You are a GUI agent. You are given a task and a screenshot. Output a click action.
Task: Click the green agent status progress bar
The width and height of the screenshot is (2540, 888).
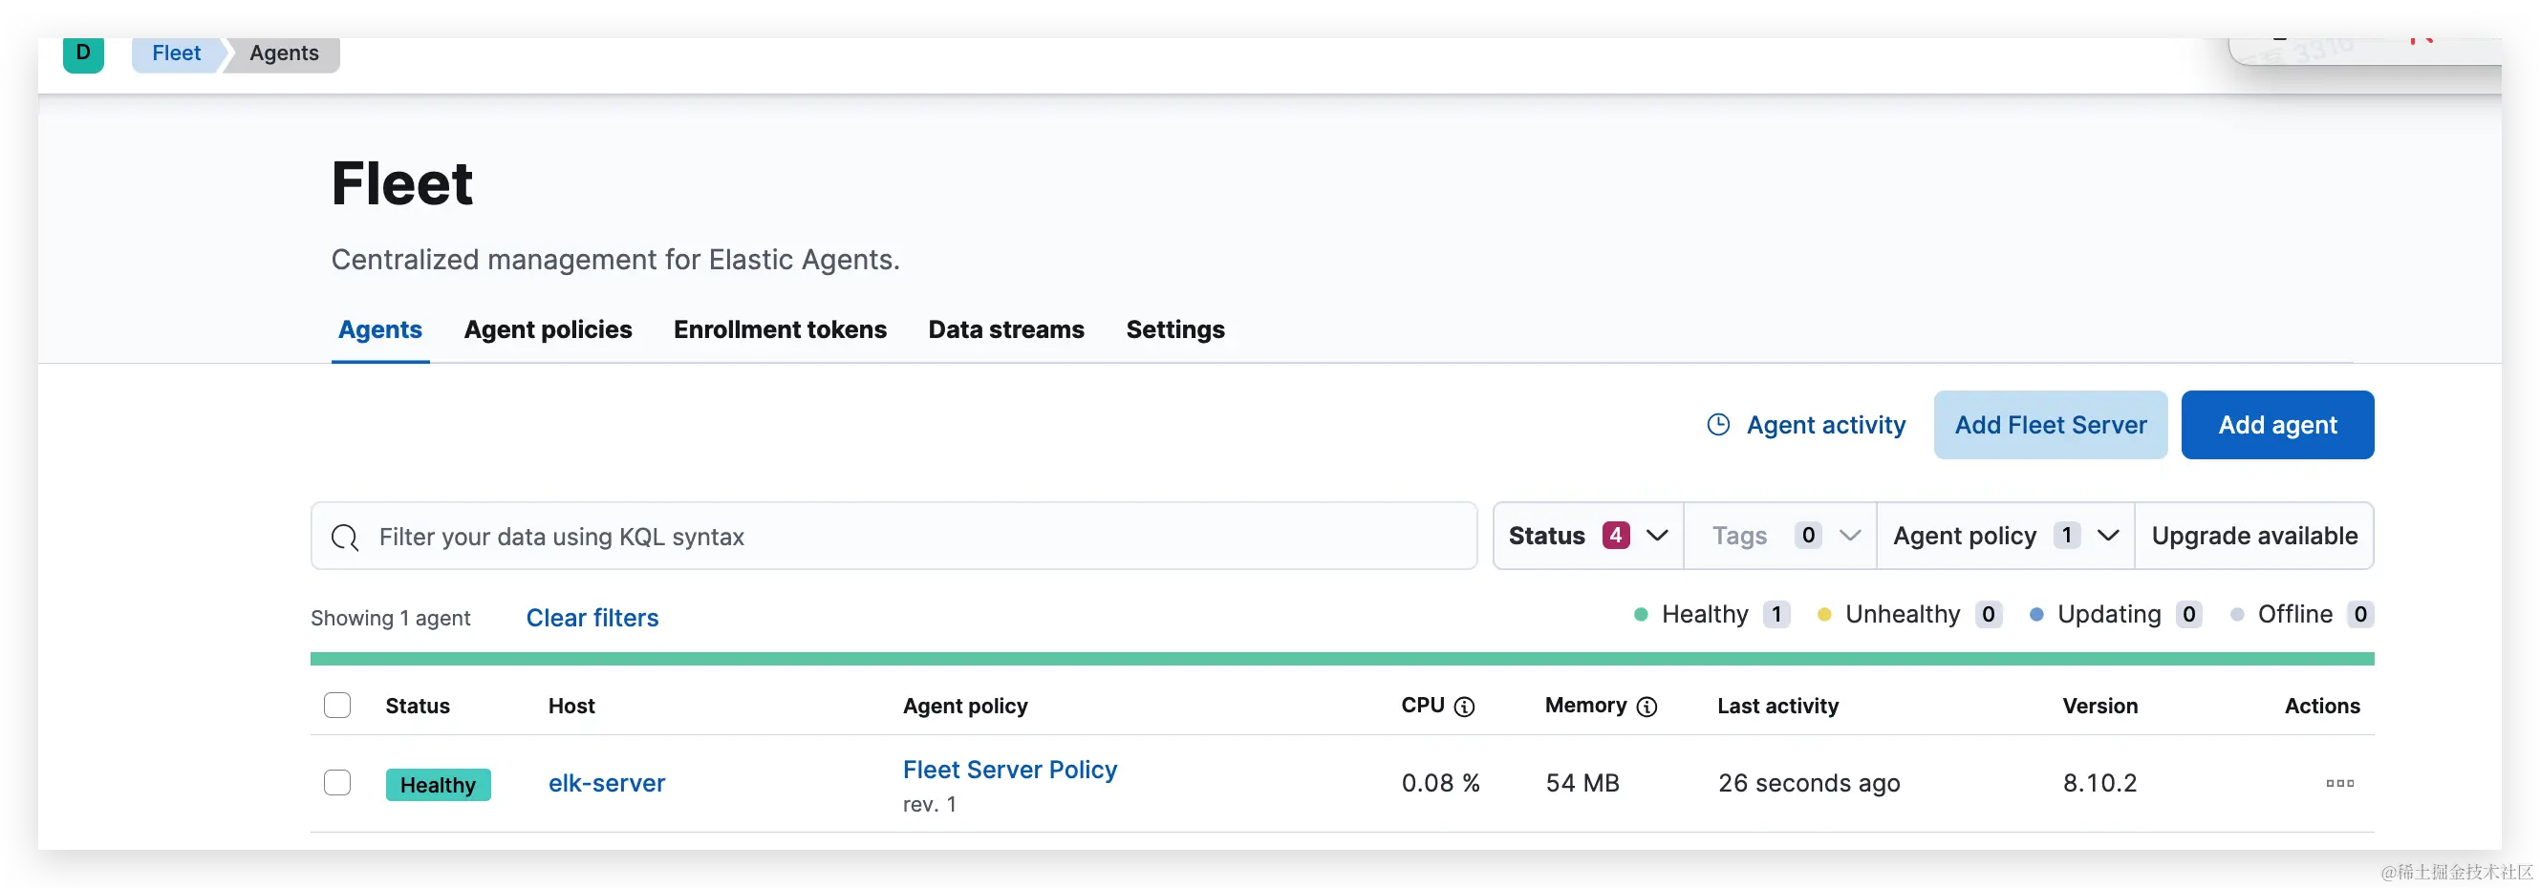[1341, 660]
